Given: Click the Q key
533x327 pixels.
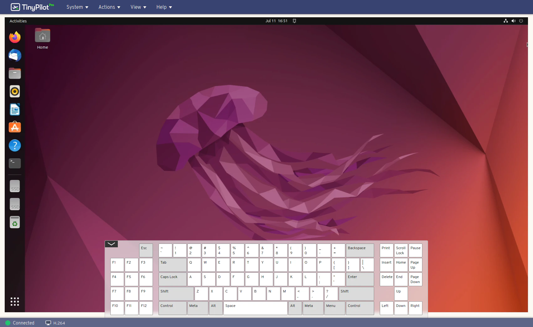Looking at the screenshot, I should click(194, 265).
